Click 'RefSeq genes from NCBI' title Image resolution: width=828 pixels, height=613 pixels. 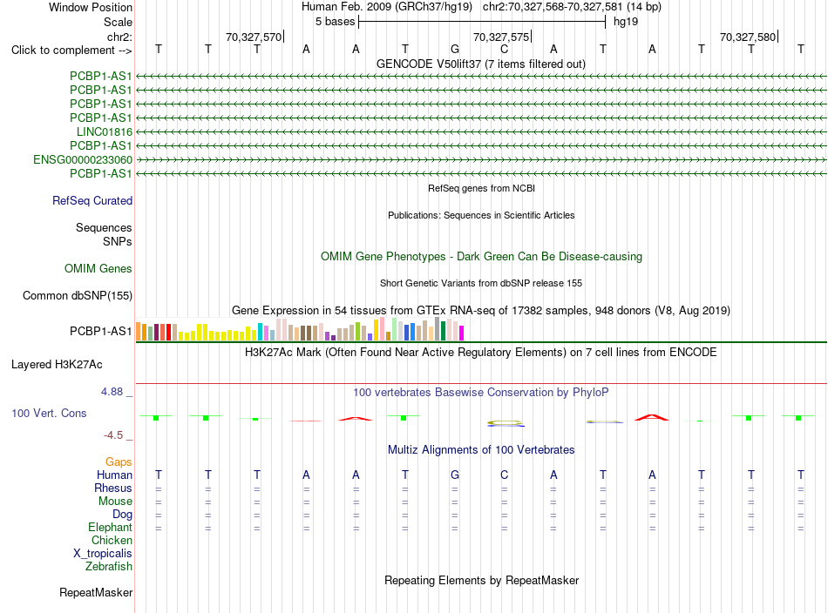(482, 188)
